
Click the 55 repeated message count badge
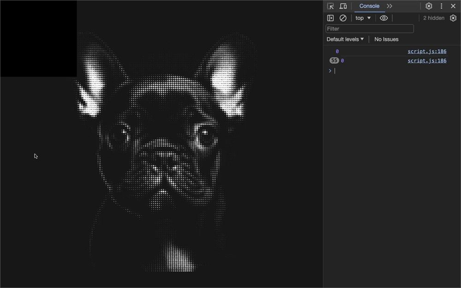pyautogui.click(x=334, y=60)
